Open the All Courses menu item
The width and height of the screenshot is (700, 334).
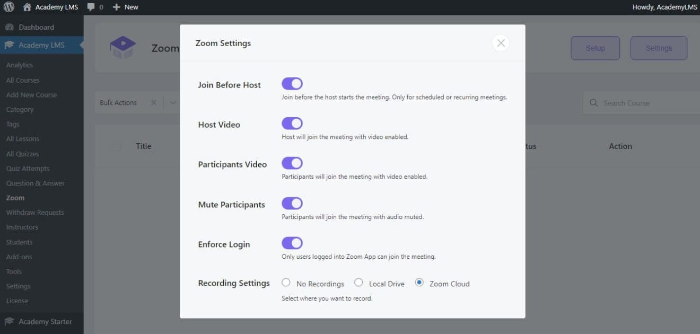24,80
